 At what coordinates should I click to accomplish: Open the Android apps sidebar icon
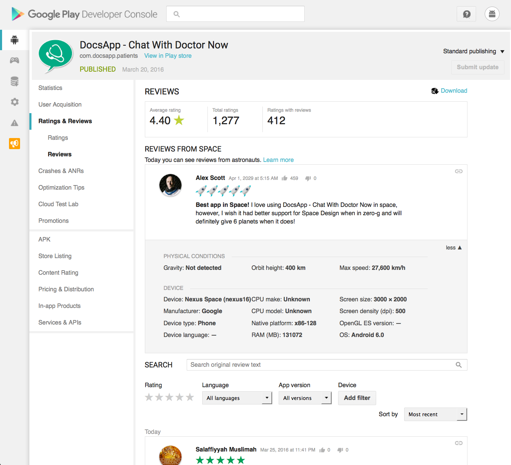[x=15, y=40]
